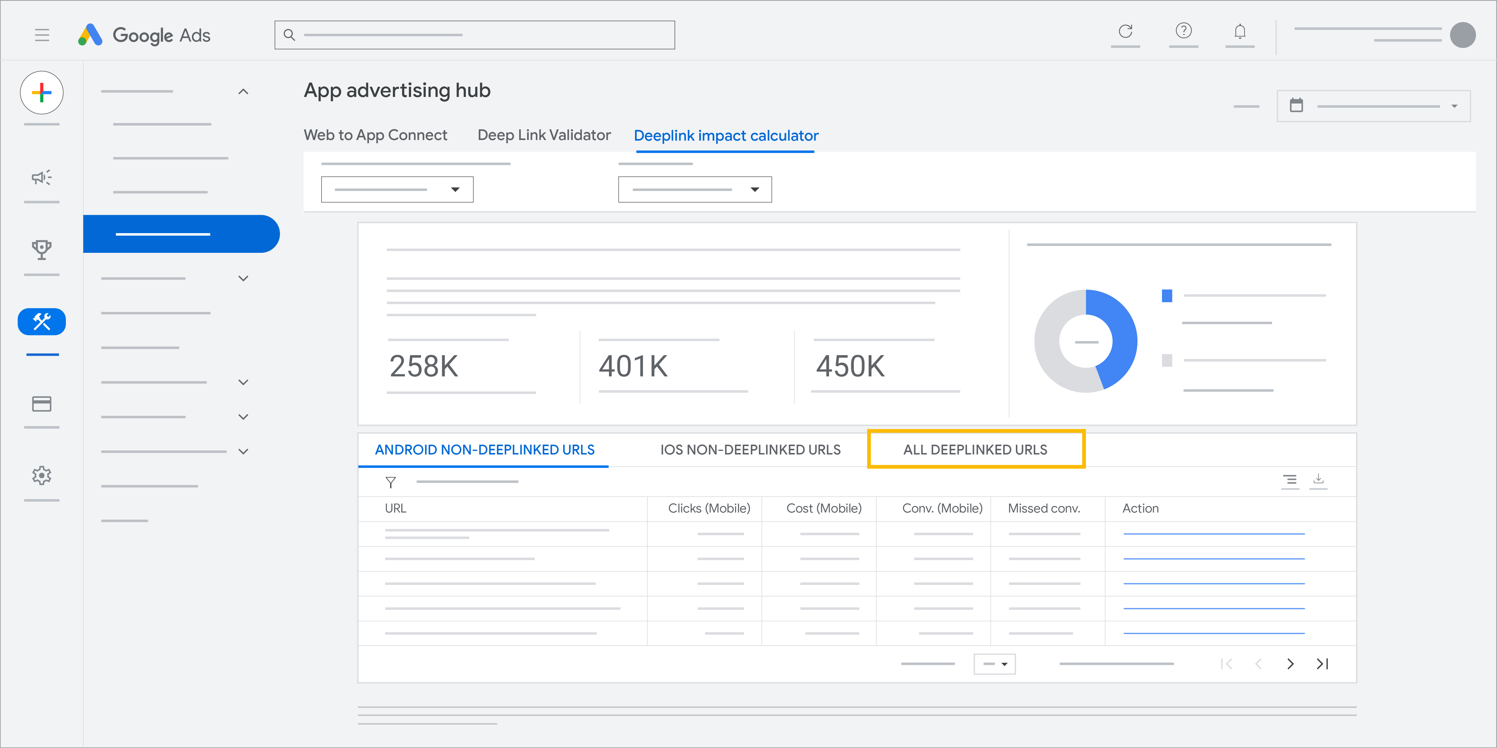The height and width of the screenshot is (748, 1497).
Task: Expand the last collapsible side menu section
Action: click(x=243, y=451)
